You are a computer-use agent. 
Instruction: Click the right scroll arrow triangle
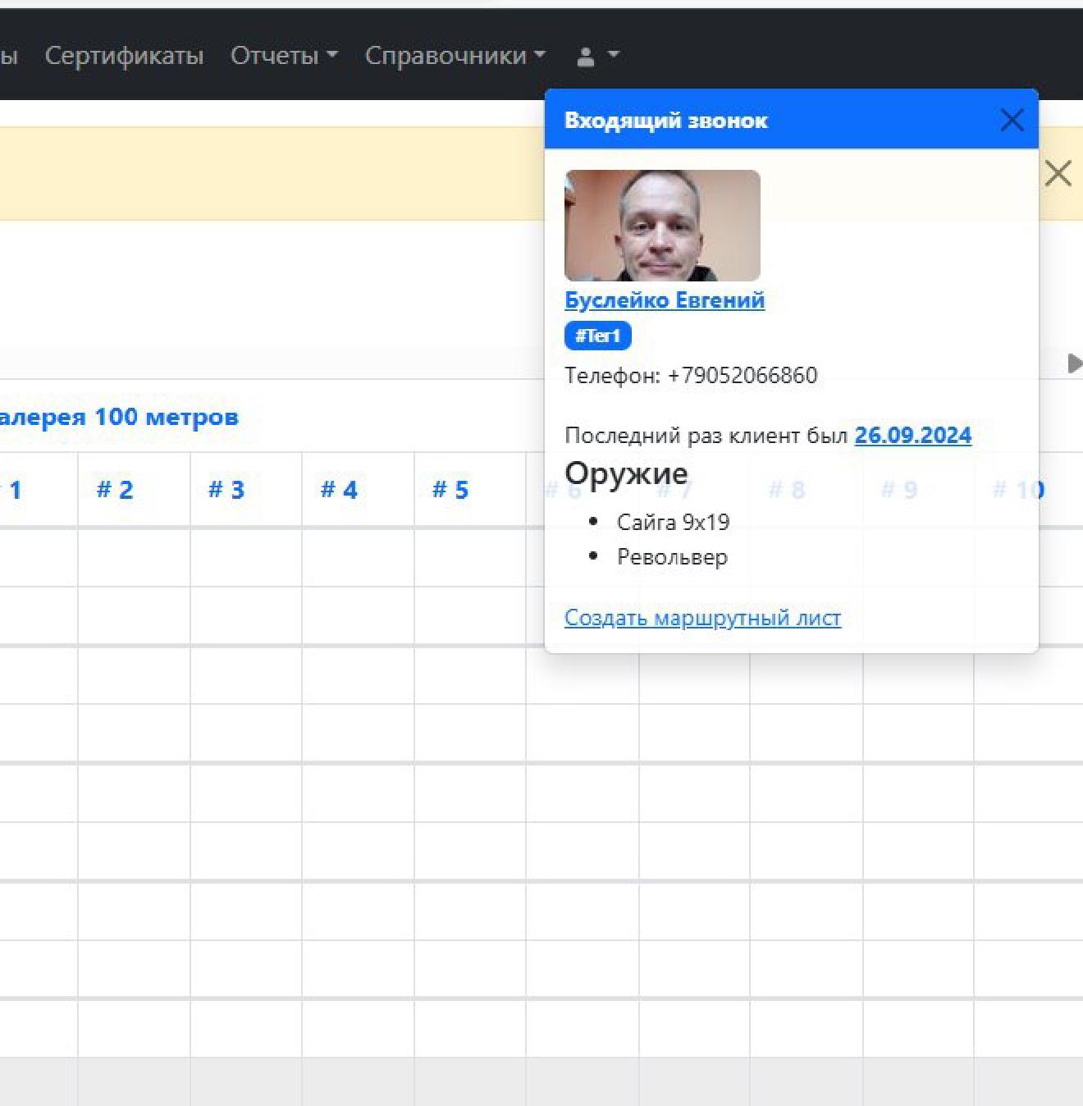pos(1074,363)
